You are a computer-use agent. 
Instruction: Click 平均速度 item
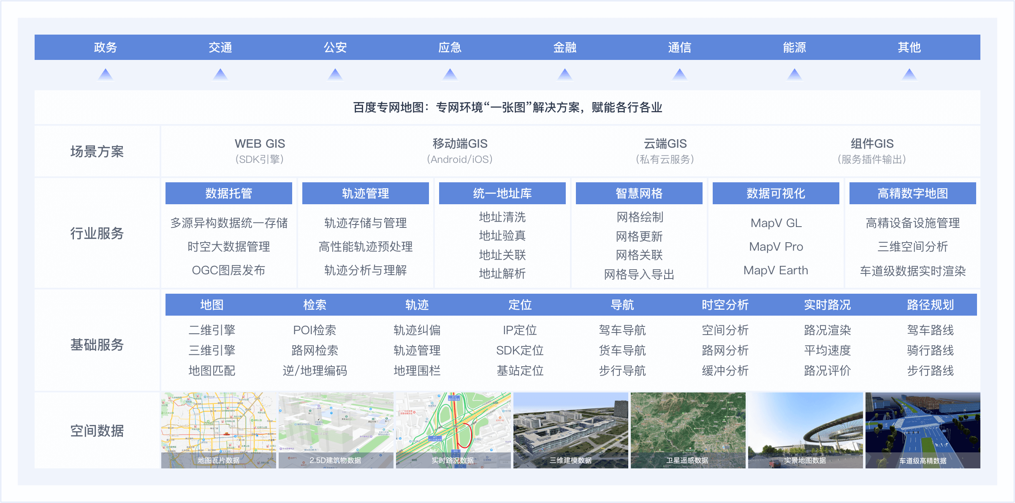pyautogui.click(x=828, y=350)
